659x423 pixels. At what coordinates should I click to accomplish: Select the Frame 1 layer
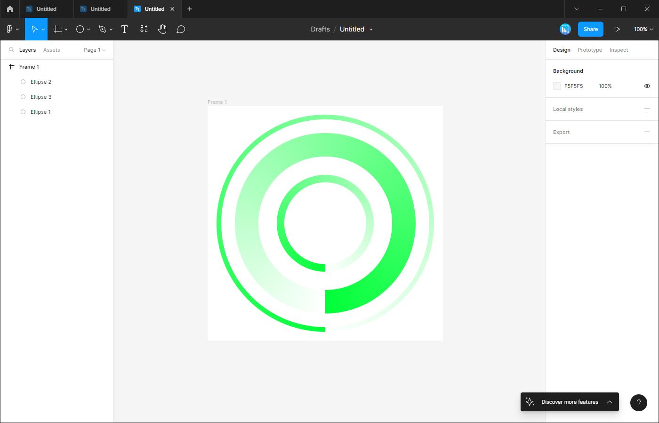(x=56, y=67)
